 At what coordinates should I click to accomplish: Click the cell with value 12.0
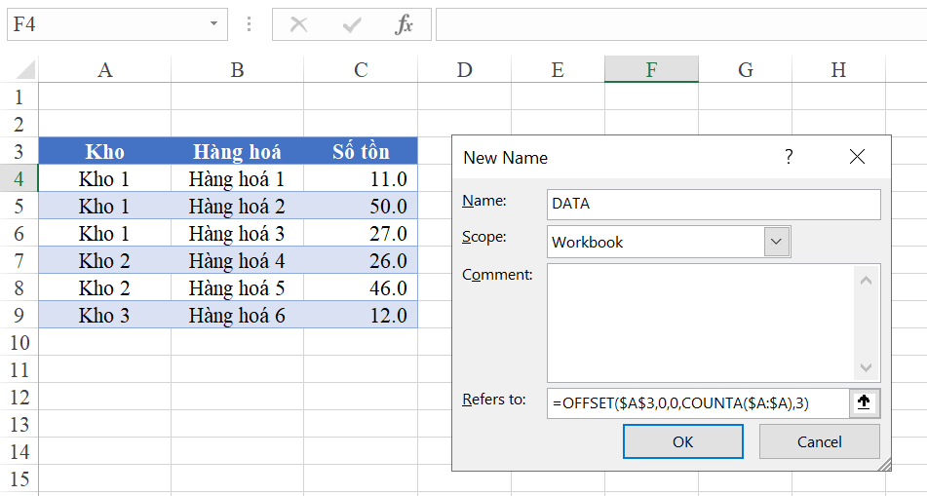(x=361, y=315)
